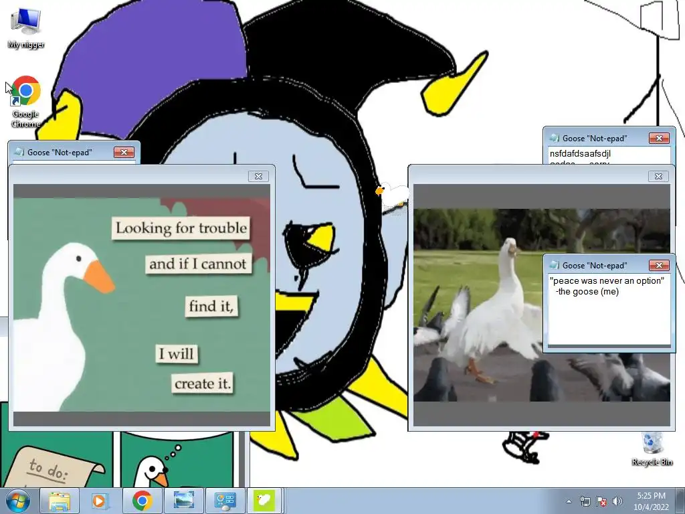
Task: Click the Looking for trouble goose meme image
Action: tap(142, 305)
